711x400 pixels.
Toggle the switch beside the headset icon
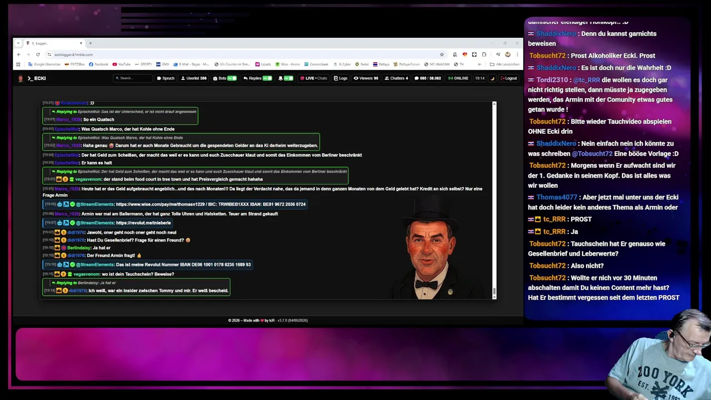[x=288, y=78]
